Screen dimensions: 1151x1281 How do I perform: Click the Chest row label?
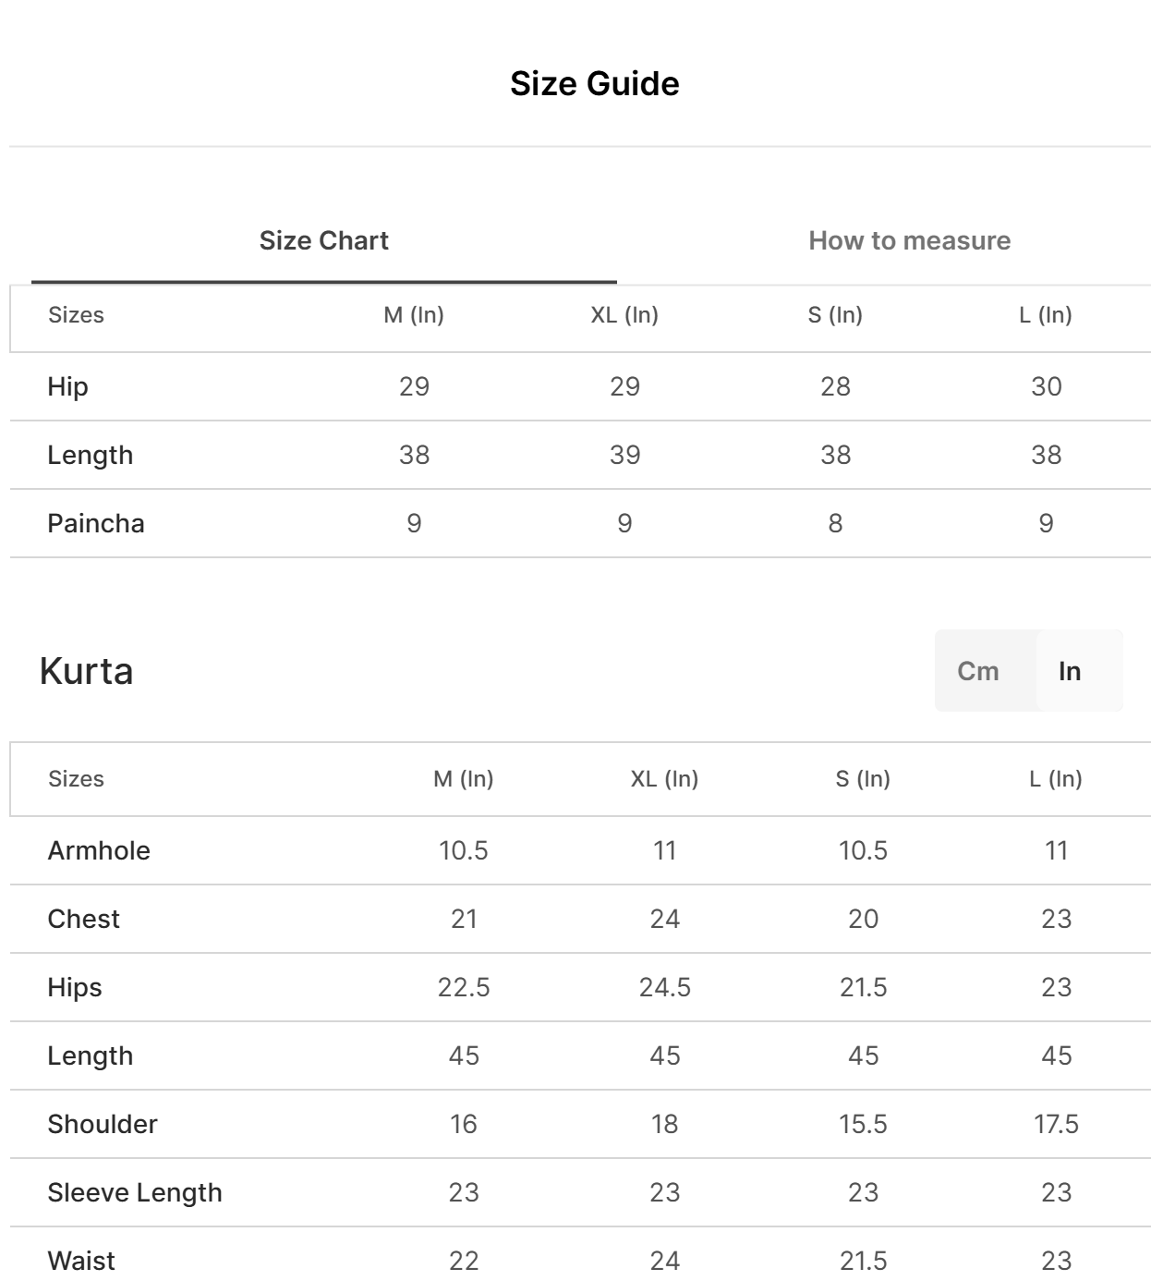[83, 919]
